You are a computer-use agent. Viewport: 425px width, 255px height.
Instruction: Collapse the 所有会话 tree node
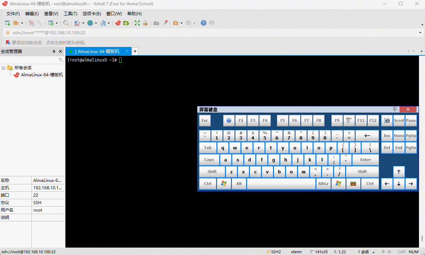coord(4,68)
